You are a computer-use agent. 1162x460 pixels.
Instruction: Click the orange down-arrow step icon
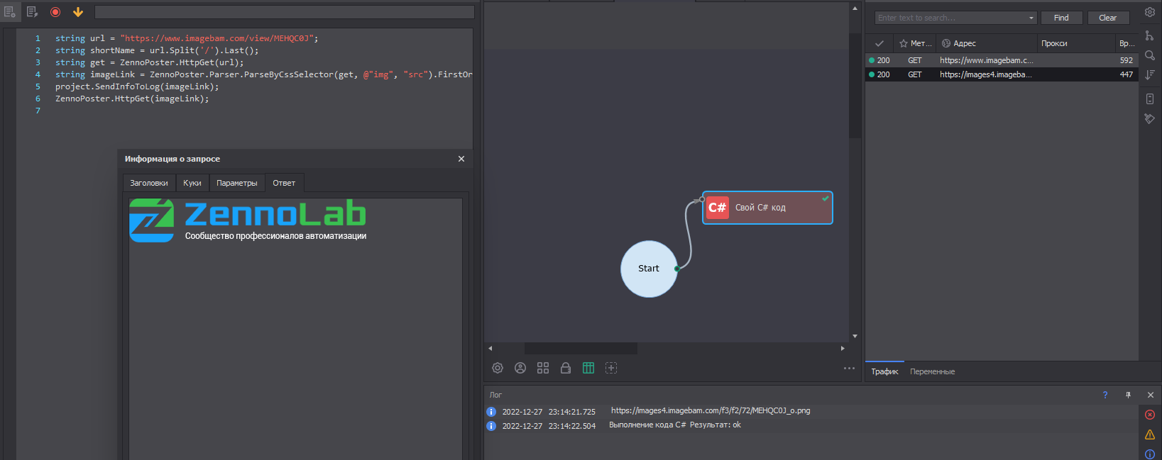(78, 12)
